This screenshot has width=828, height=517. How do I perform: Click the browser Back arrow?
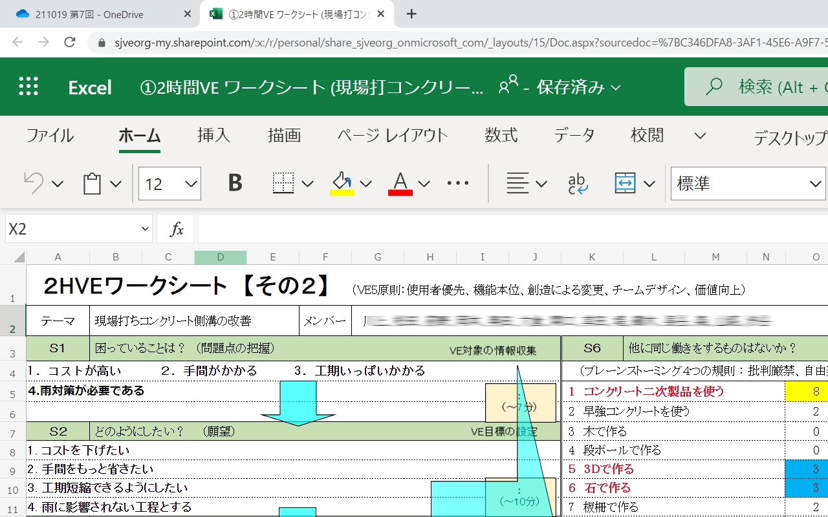point(17,42)
